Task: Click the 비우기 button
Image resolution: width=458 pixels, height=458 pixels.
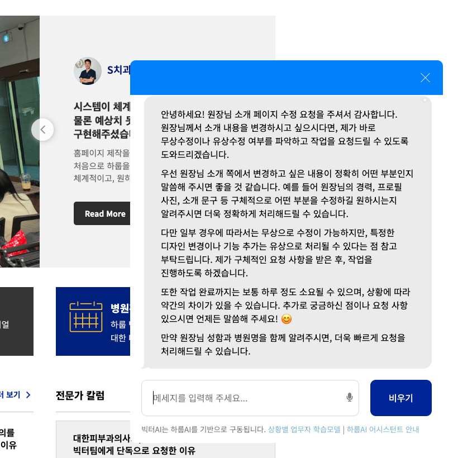Action: [401, 398]
